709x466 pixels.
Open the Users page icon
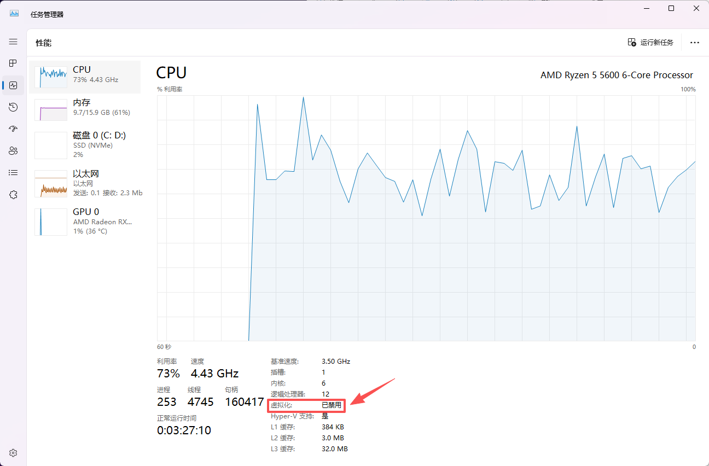(13, 151)
